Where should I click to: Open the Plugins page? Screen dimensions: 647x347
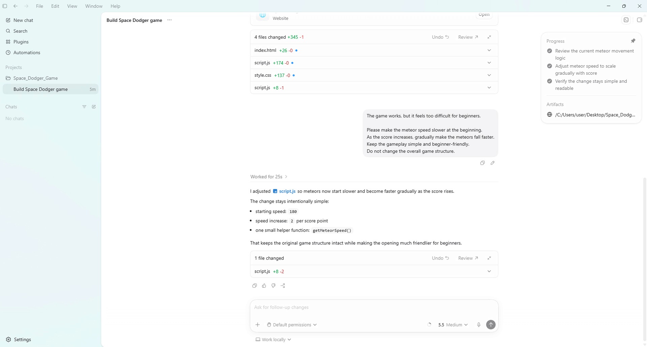pyautogui.click(x=51, y=42)
